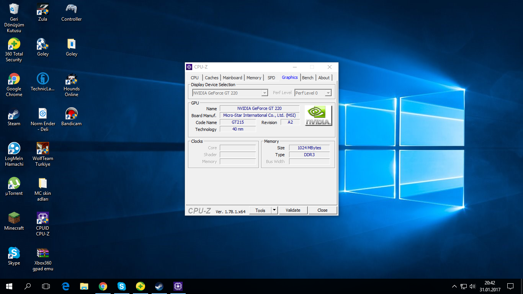The width and height of the screenshot is (523, 294).
Task: Switch to the SPD tab
Action: pyautogui.click(x=271, y=78)
